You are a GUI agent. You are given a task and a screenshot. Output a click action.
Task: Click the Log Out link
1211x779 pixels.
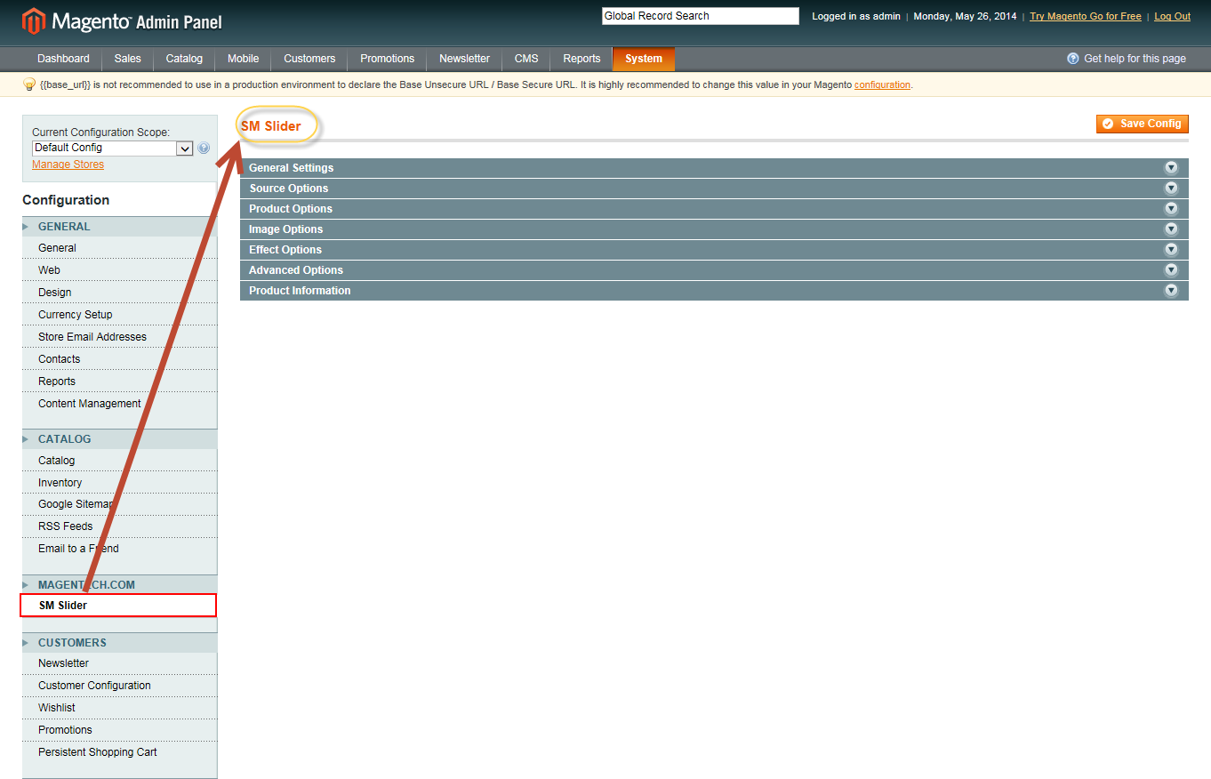[1172, 16]
